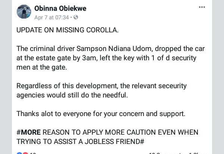The image size is (224, 154).
Task: Click 'TRYING TO ASSIST A JOBLESS FRIEND#' line
Action: pyautogui.click(x=80, y=141)
